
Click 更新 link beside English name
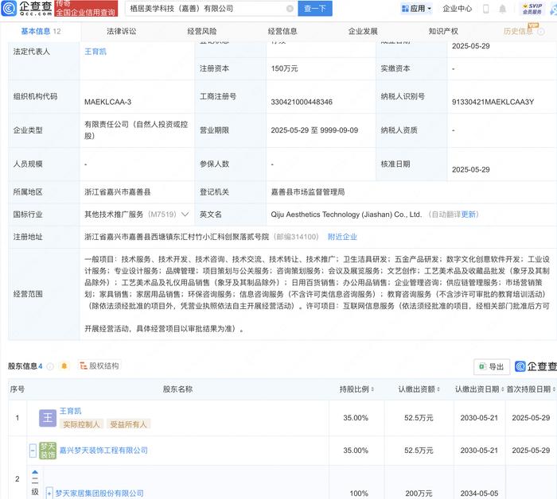pyautogui.click(x=468, y=215)
